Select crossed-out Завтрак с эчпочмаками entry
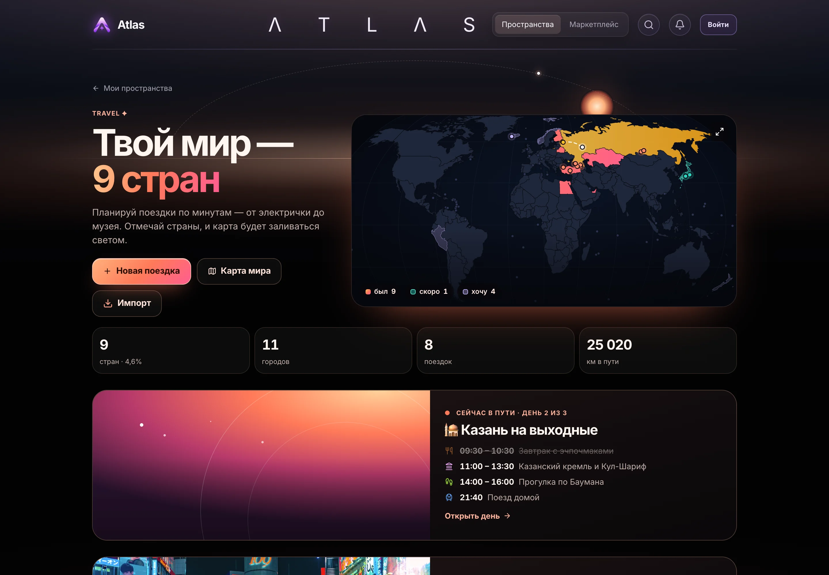 pyautogui.click(x=566, y=451)
